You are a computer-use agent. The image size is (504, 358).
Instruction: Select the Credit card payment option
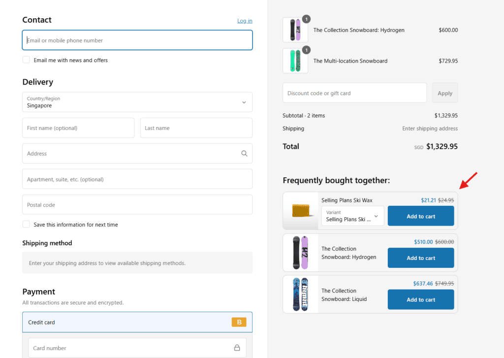click(42, 323)
